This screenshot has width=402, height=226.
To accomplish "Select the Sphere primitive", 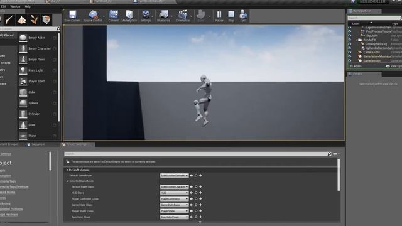I will click(x=38, y=103).
